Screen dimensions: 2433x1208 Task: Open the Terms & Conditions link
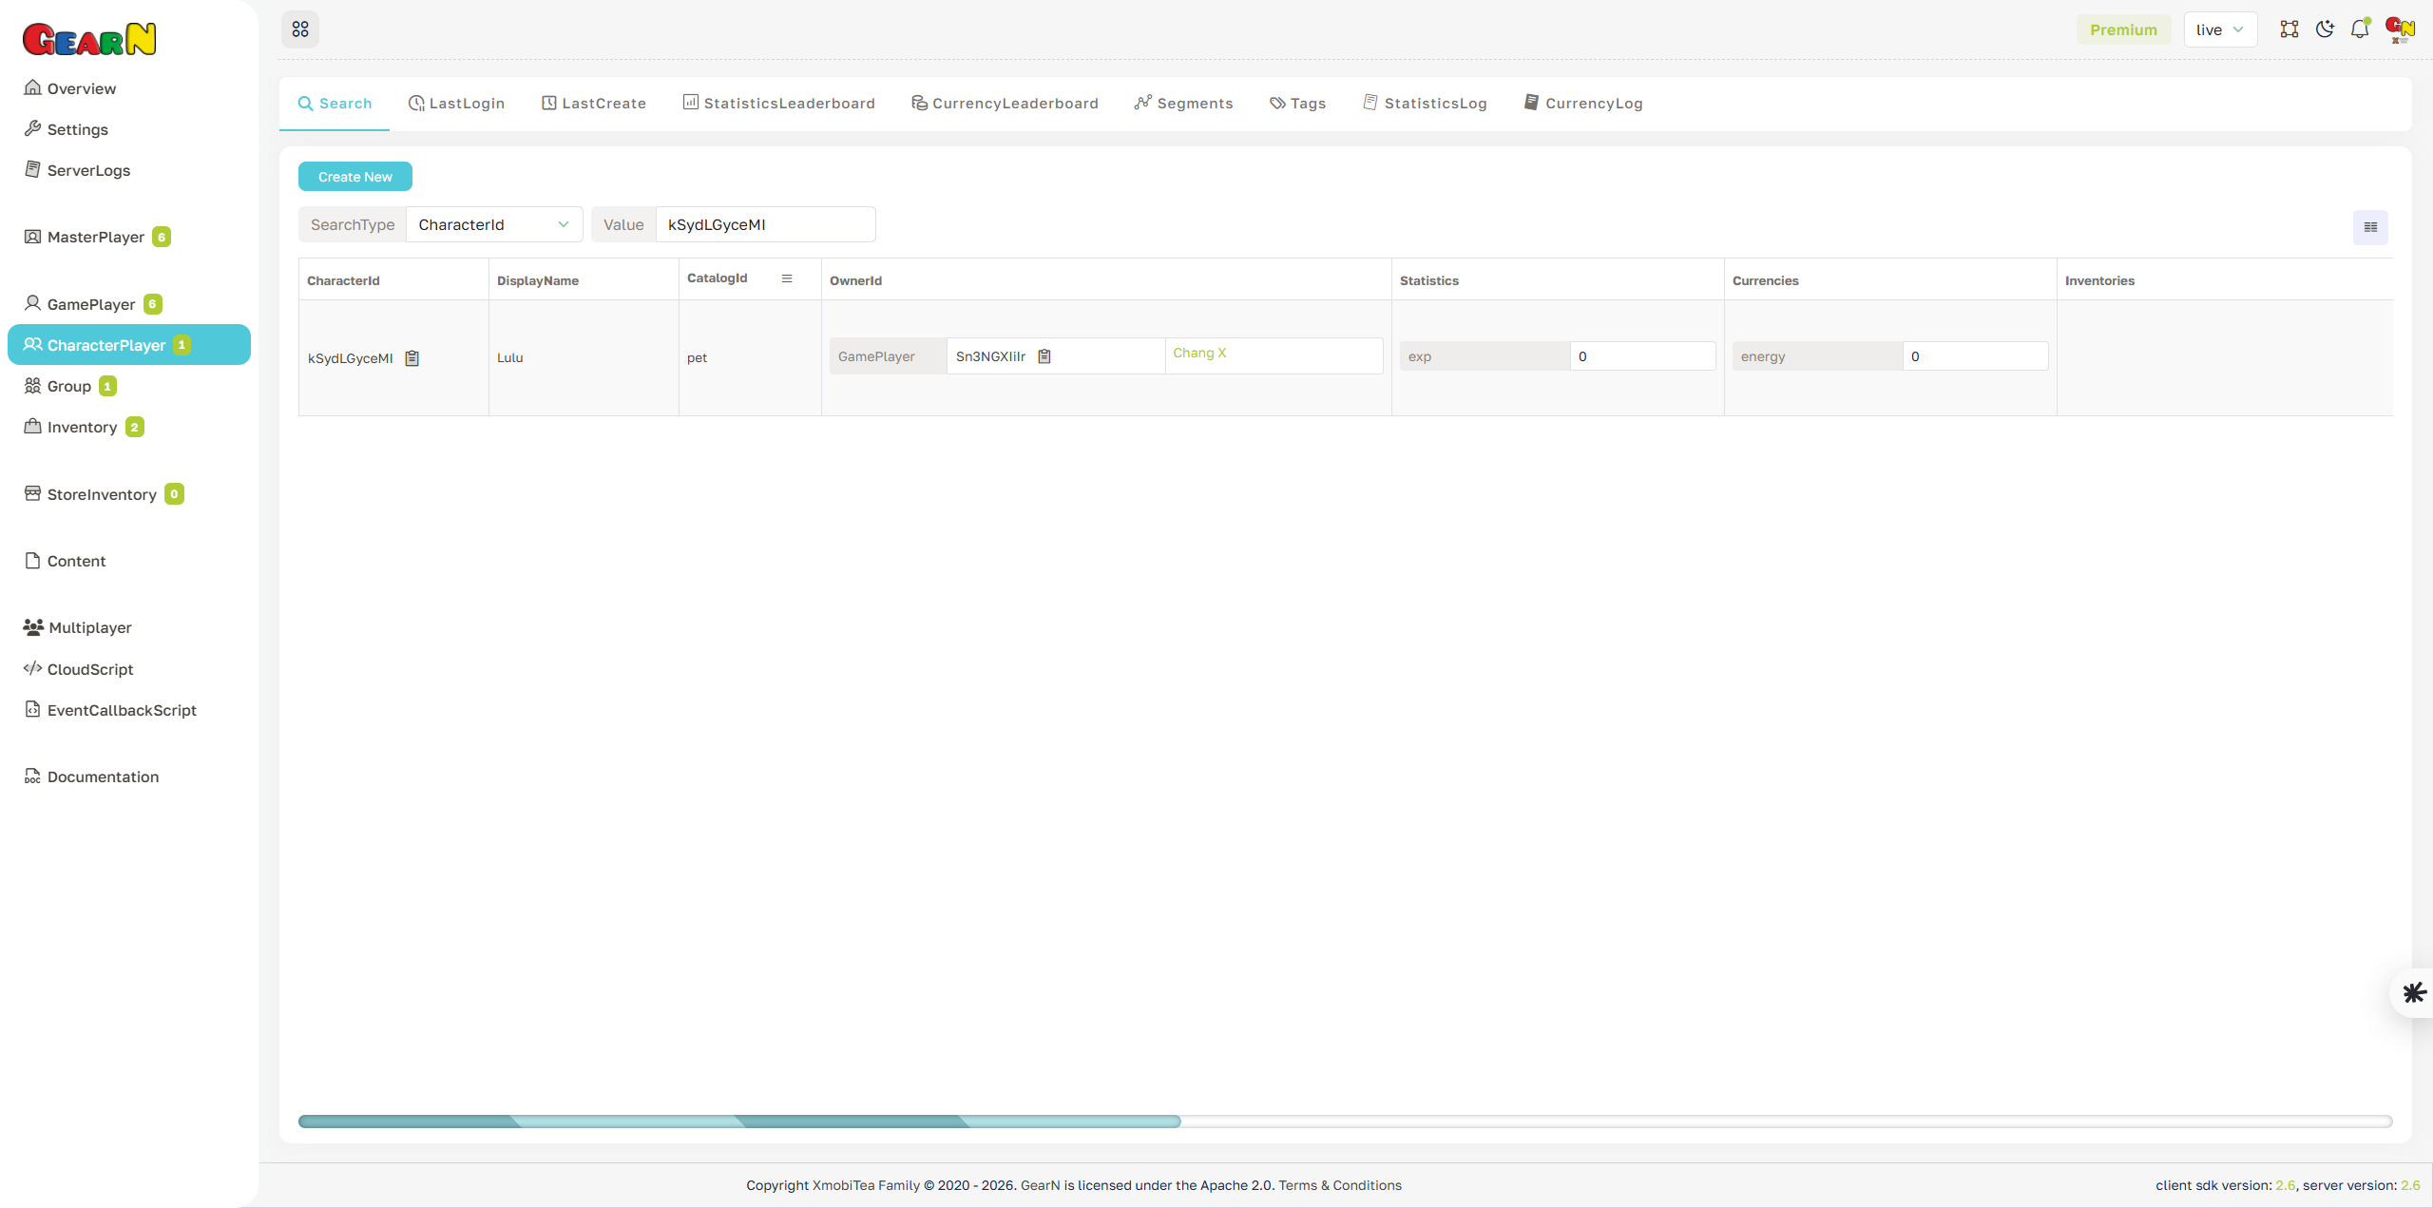[1340, 1185]
